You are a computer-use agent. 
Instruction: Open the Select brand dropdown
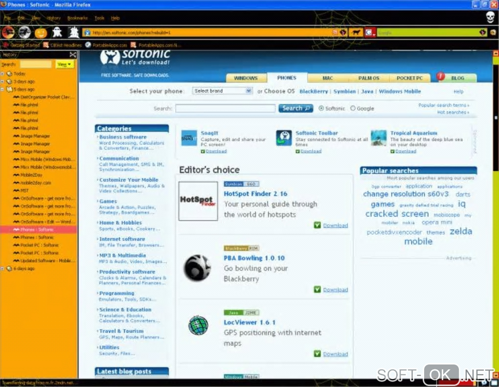coord(223,91)
